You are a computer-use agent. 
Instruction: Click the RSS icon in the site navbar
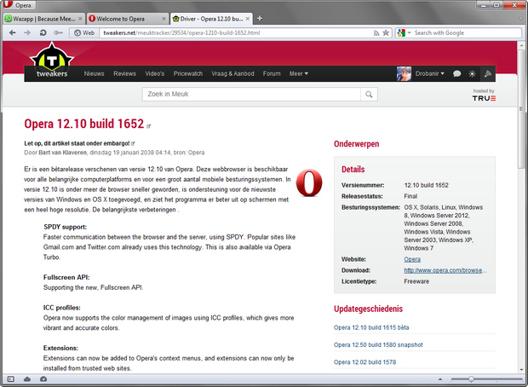pyautogui.click(x=488, y=73)
